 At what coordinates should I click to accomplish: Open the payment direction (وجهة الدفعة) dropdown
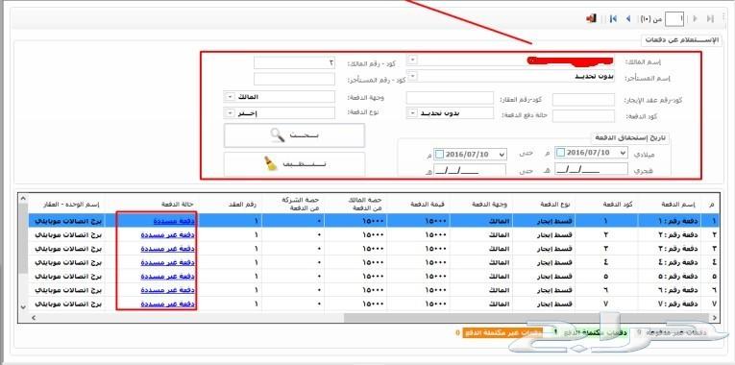point(230,97)
